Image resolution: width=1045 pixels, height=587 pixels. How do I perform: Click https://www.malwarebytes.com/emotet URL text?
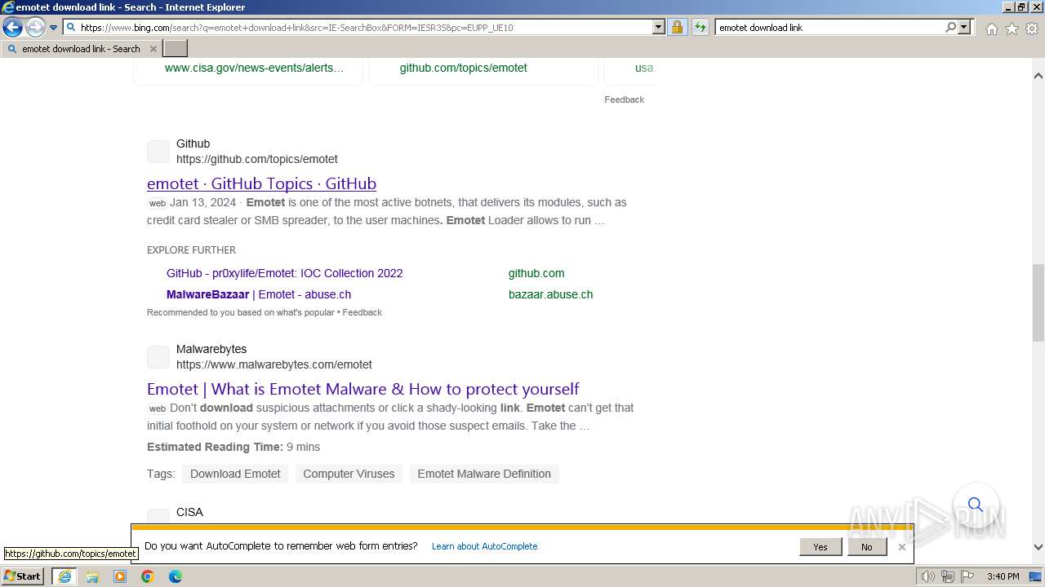point(273,364)
